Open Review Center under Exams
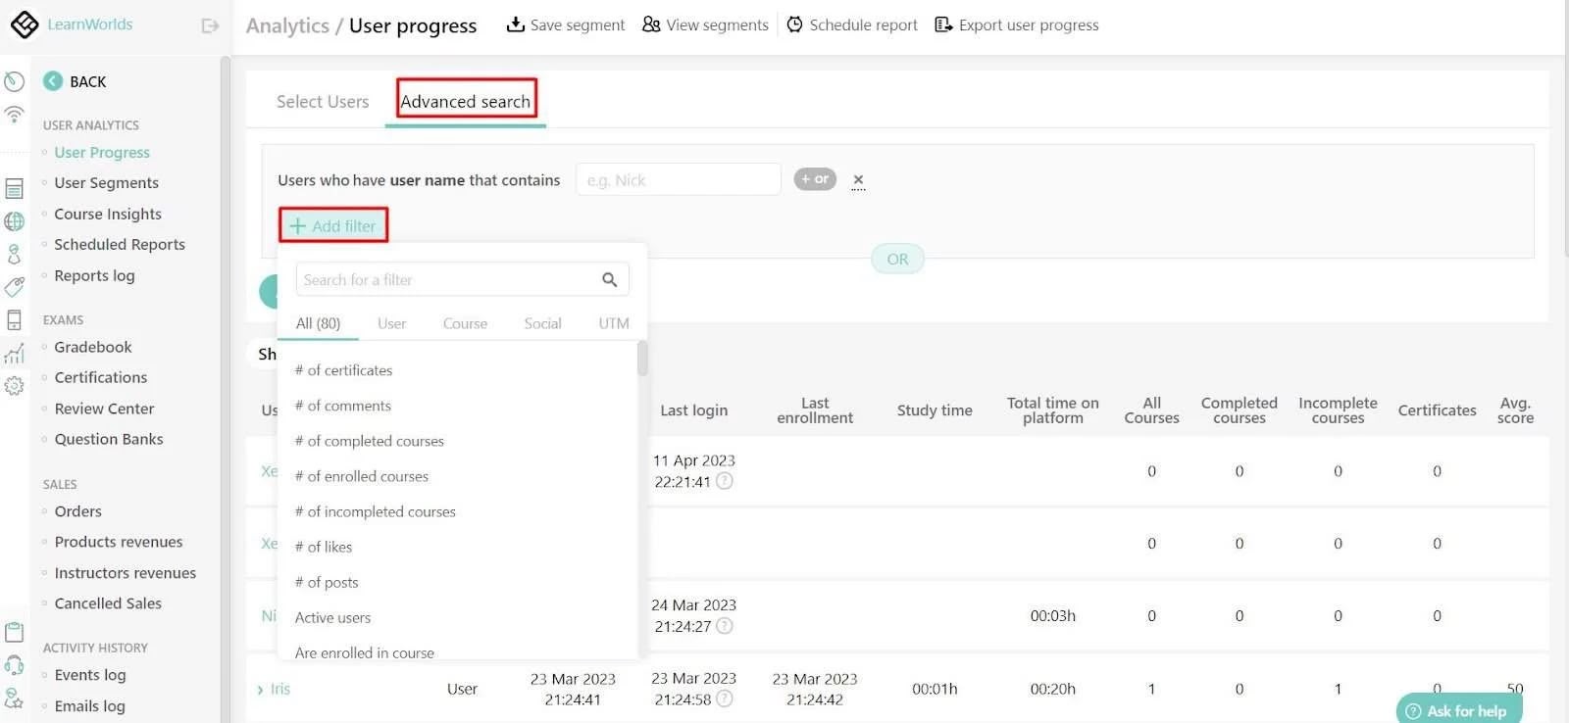This screenshot has width=1569, height=723. pyautogui.click(x=104, y=409)
